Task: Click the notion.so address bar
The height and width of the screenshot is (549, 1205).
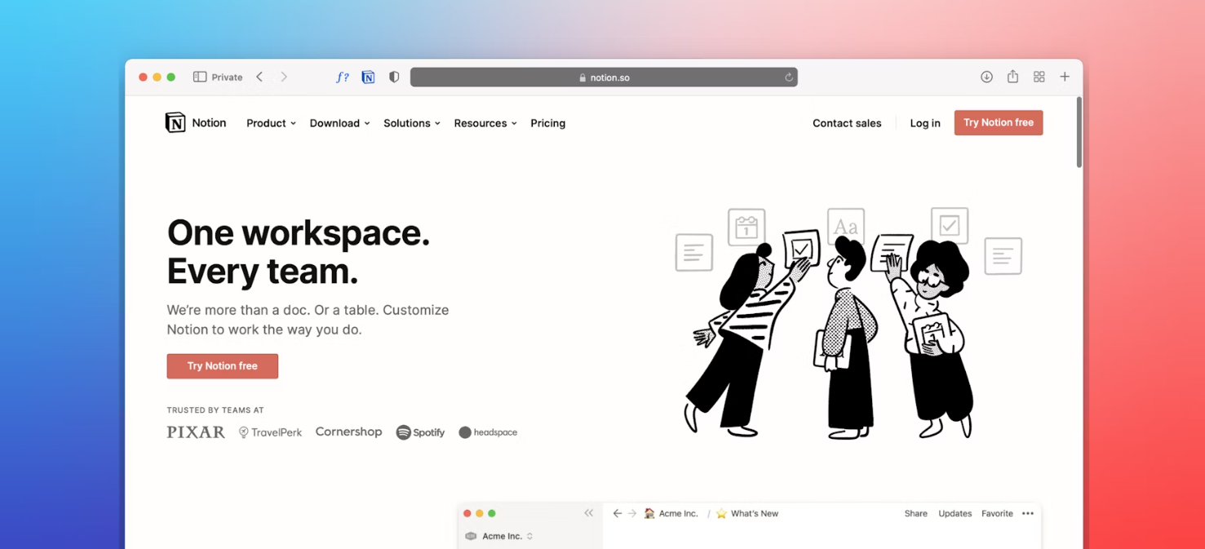Action: coord(604,77)
